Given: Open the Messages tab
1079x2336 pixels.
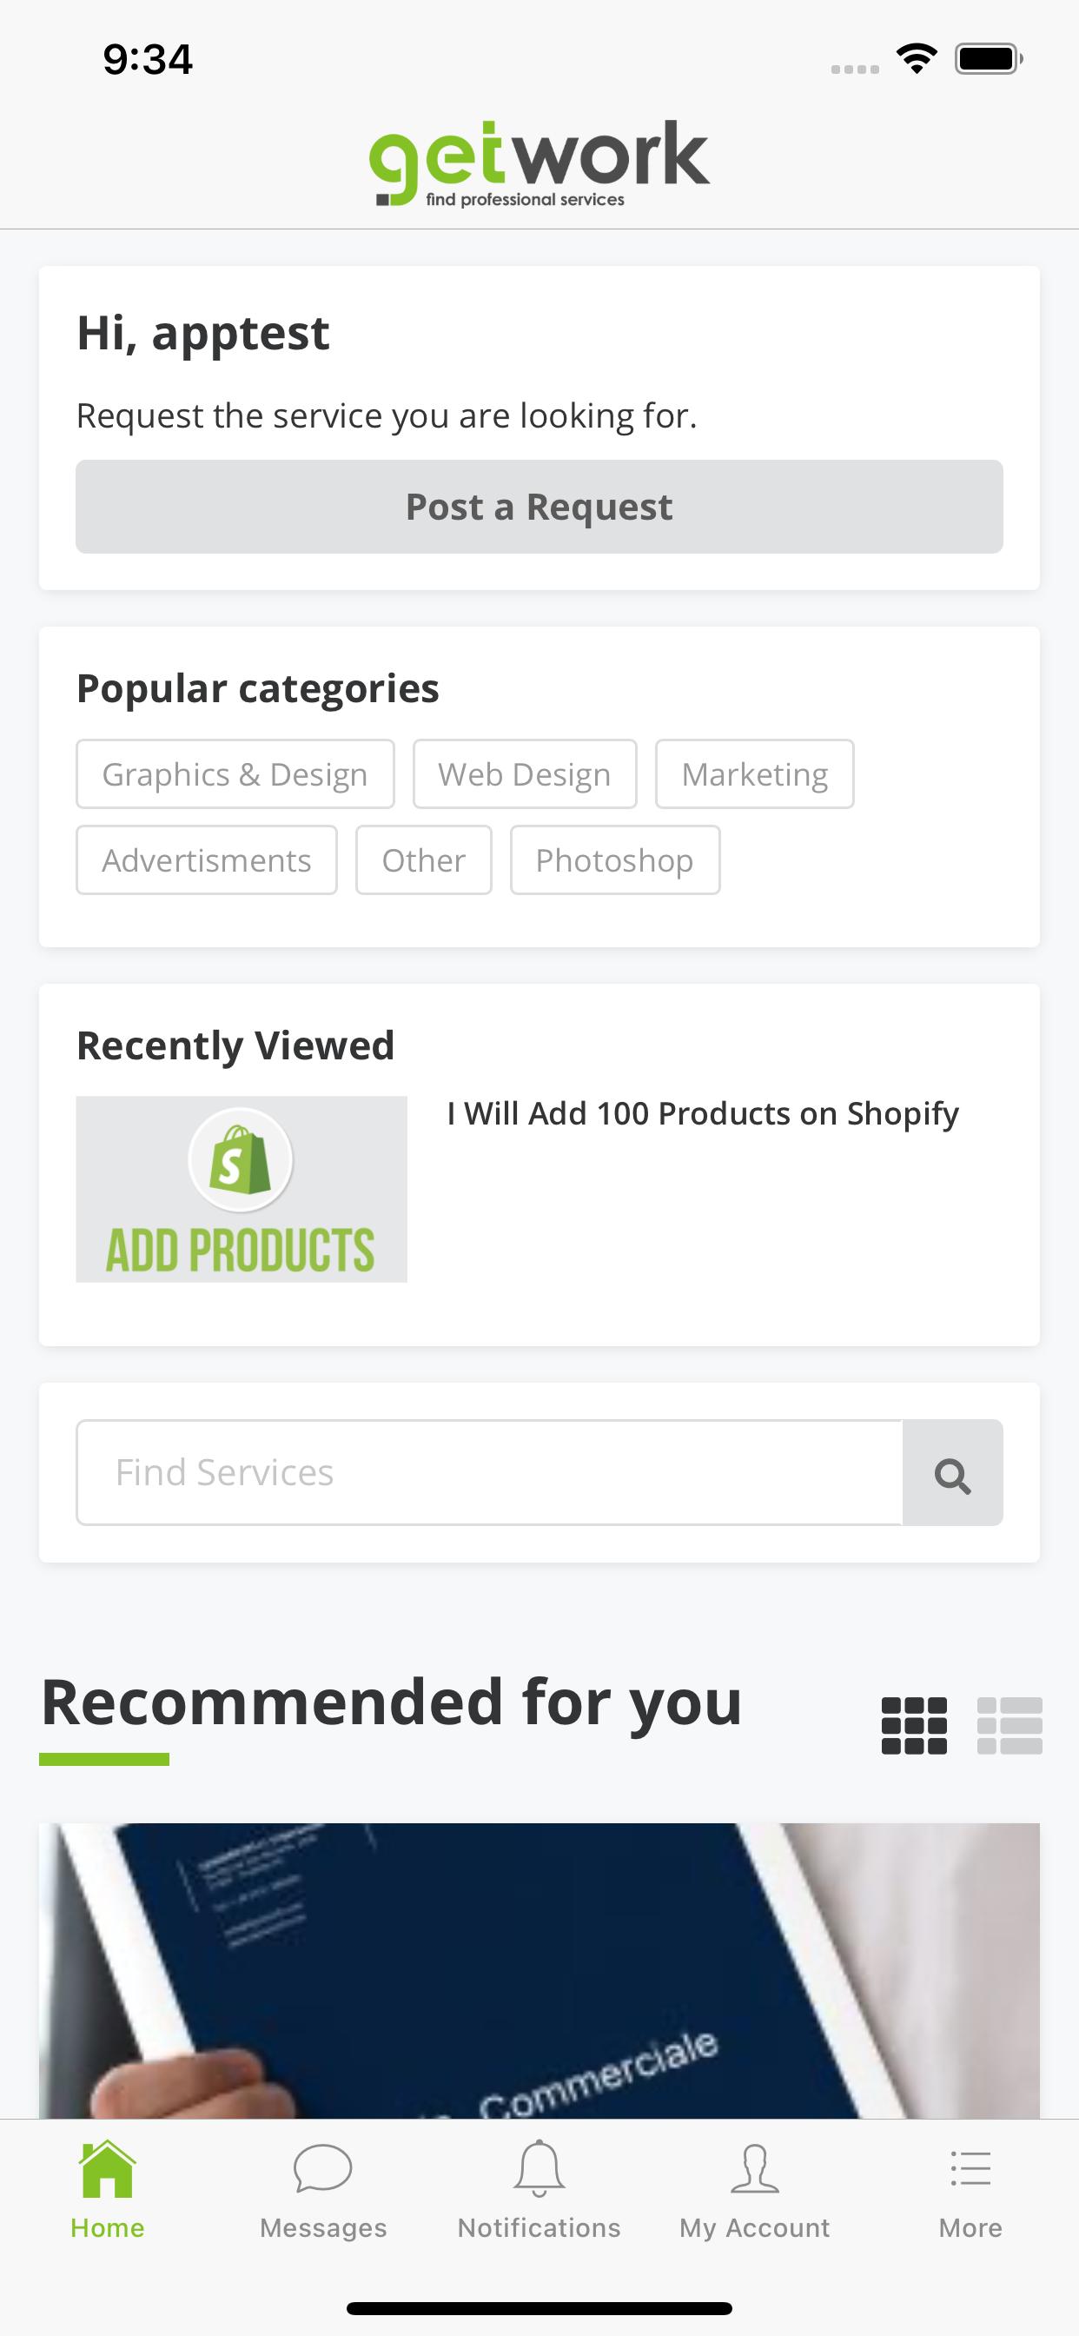Looking at the screenshot, I should pyautogui.click(x=323, y=2189).
